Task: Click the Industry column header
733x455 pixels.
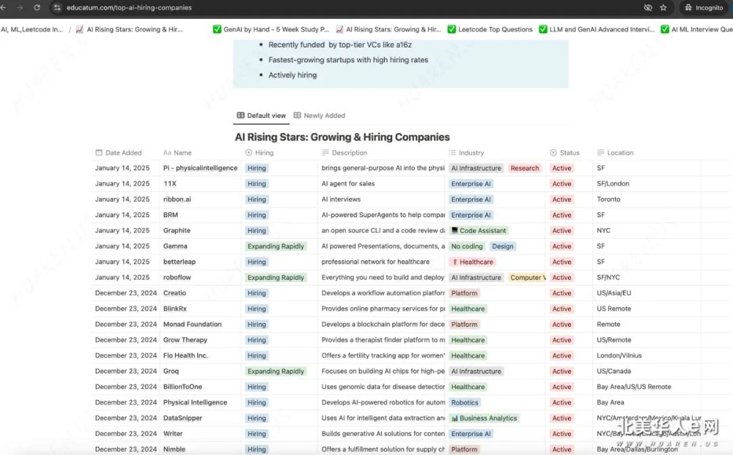Action: tap(466, 153)
